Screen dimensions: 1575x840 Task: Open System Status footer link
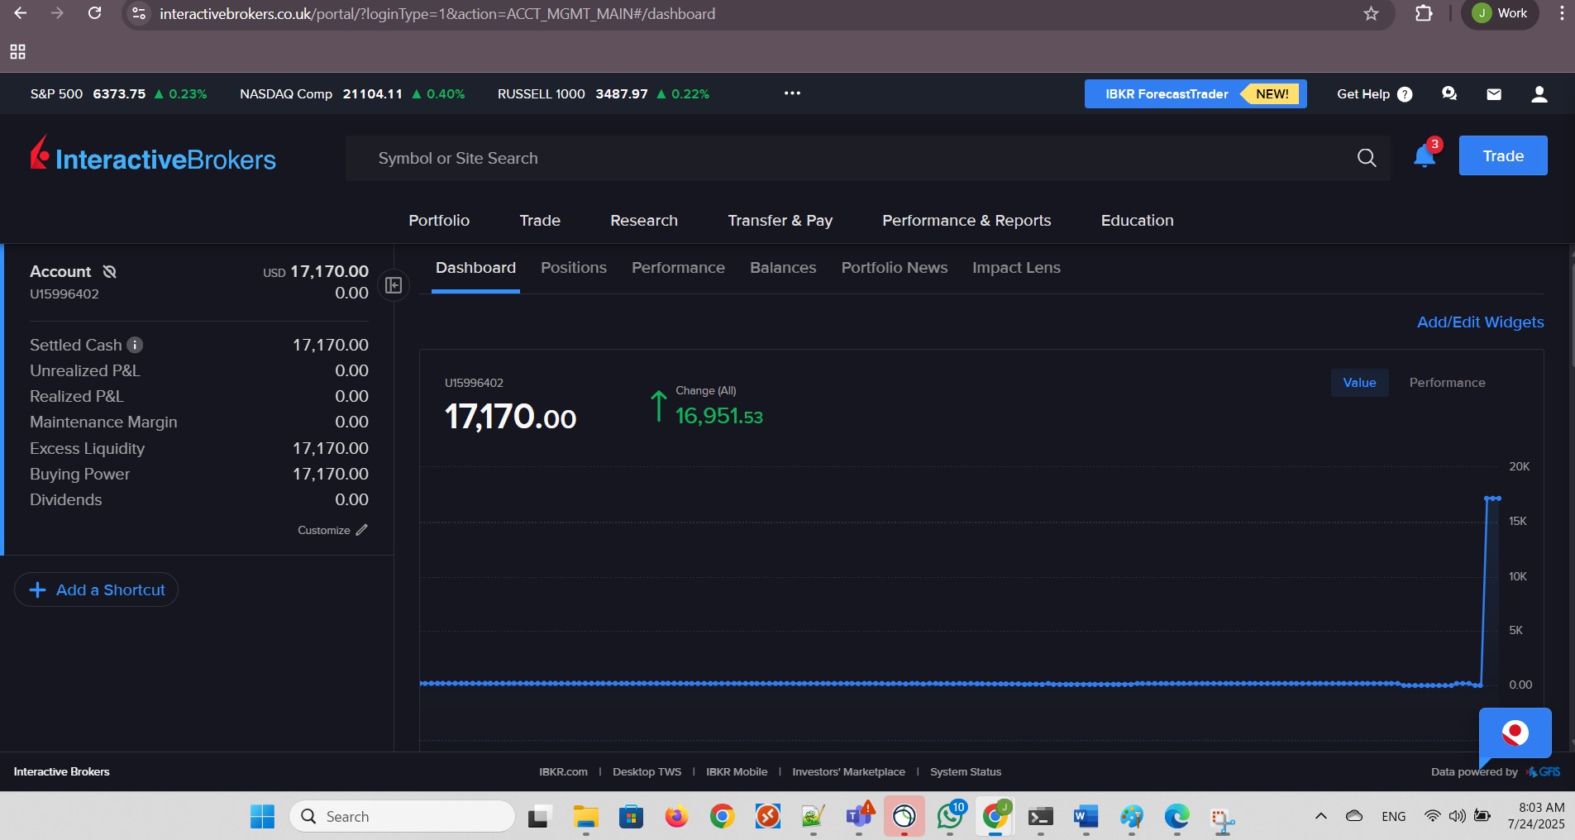coord(966,772)
